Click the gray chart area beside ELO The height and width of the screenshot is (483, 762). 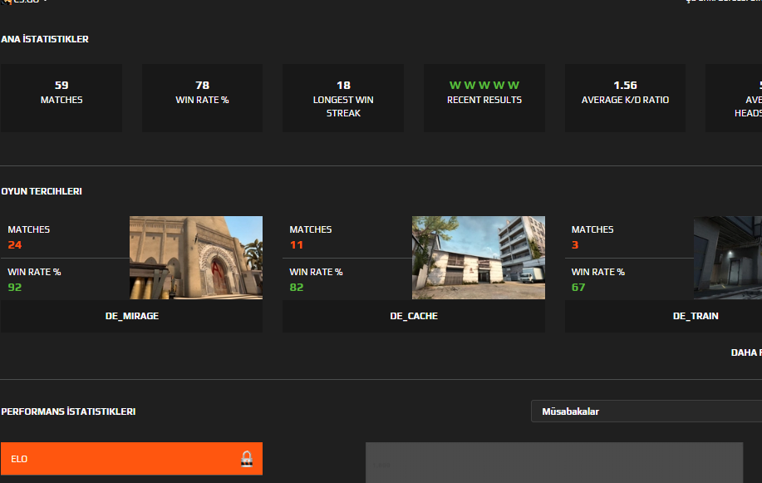554,462
